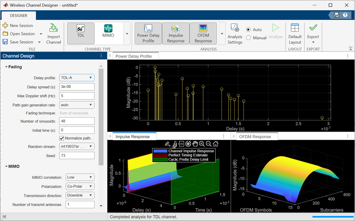
Task: Select the TDL channel type
Action: (80, 33)
